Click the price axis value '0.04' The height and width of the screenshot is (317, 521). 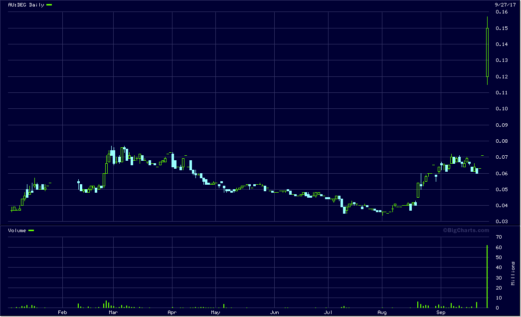[502, 205]
